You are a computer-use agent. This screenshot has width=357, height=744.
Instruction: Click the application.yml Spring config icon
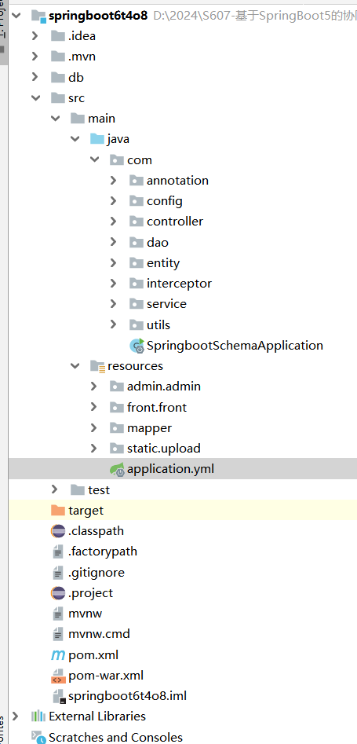tap(117, 469)
